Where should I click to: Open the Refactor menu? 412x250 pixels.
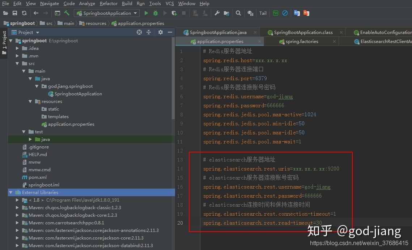click(x=109, y=3)
